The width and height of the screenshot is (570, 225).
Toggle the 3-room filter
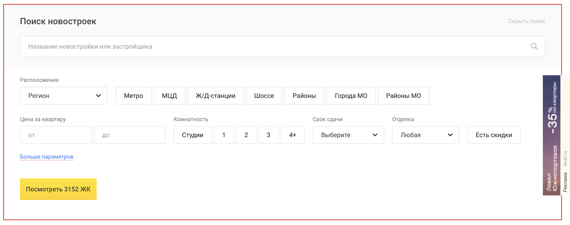point(268,135)
